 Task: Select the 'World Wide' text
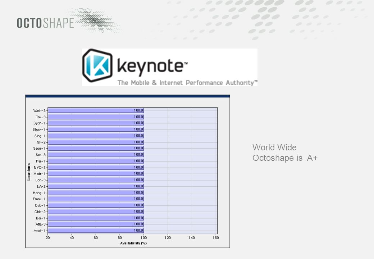(274, 147)
